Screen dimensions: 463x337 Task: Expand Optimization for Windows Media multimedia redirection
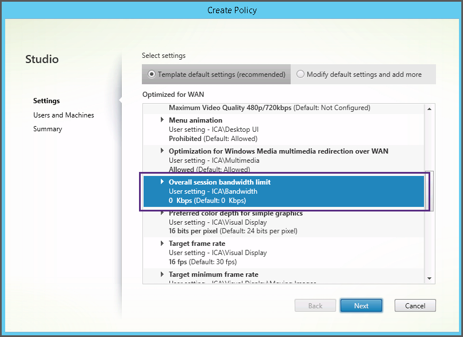[162, 151]
